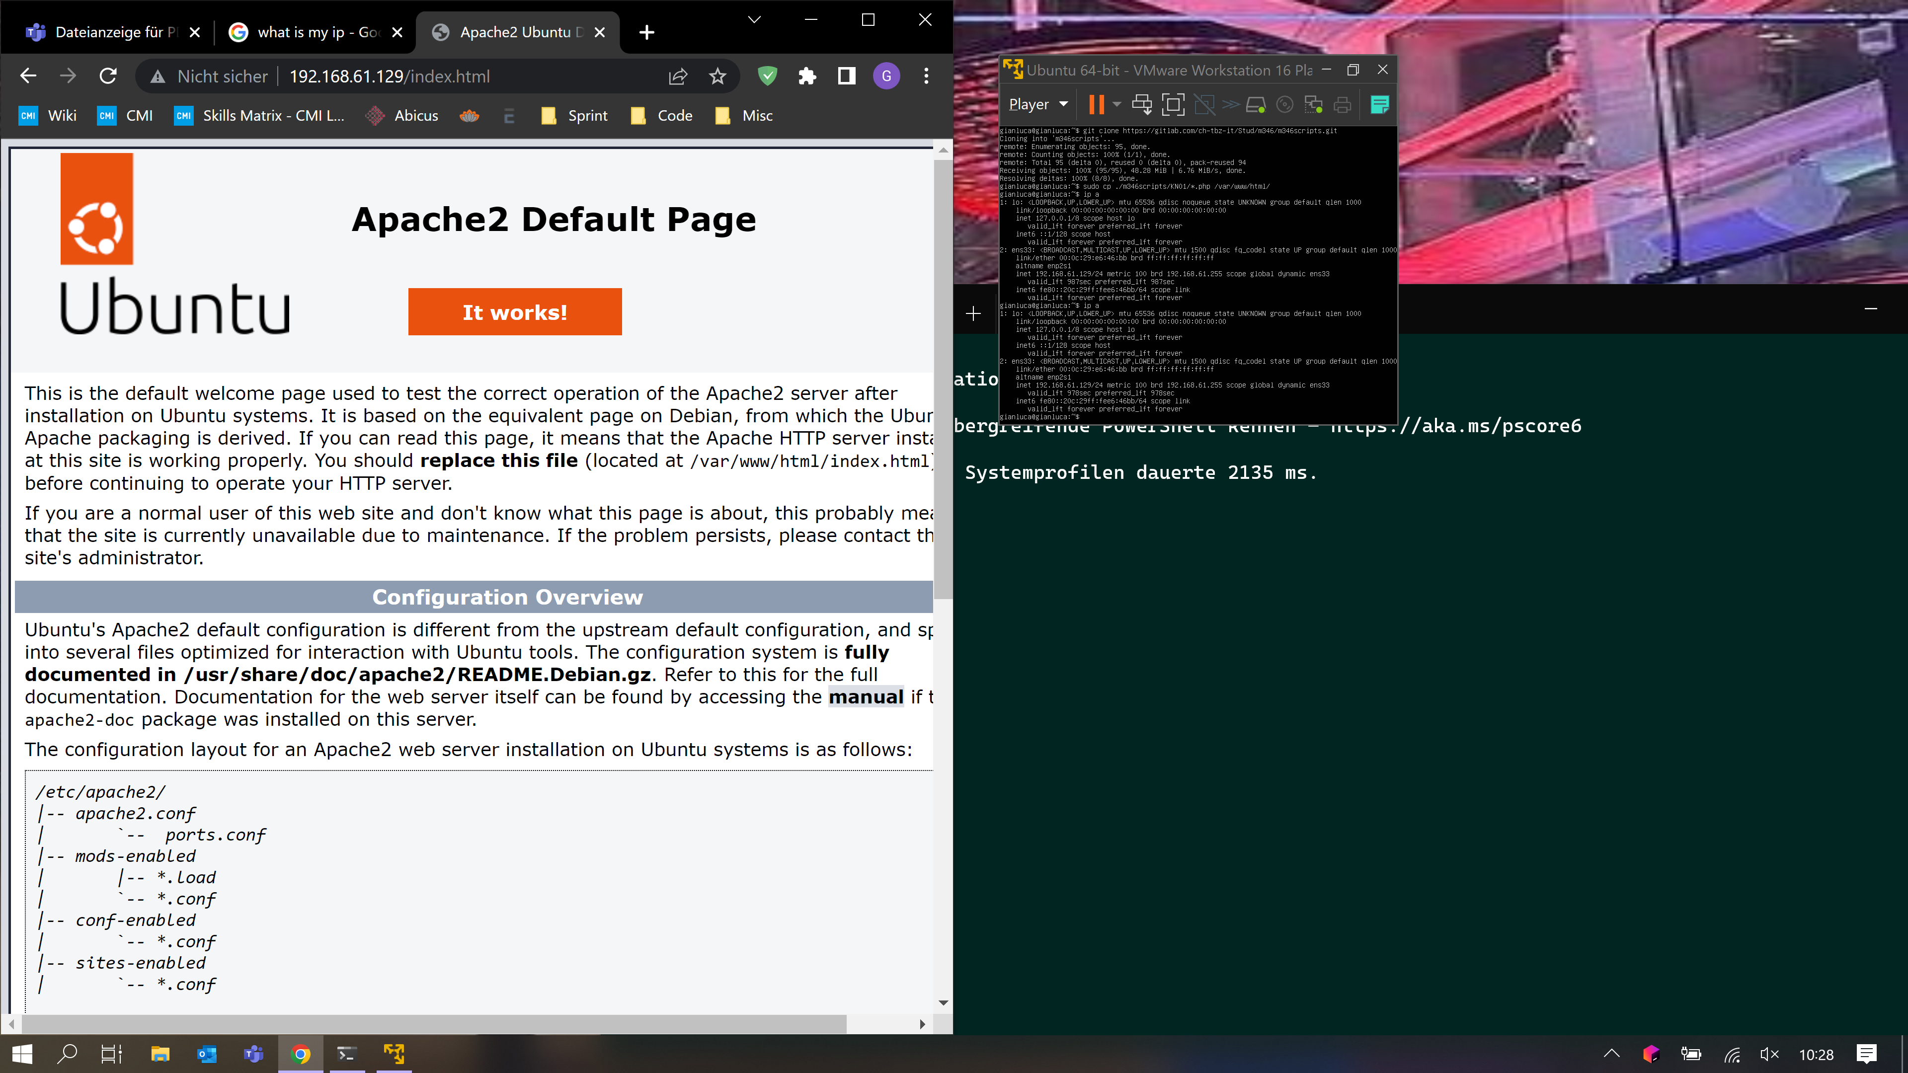Reload the Apache2 default page

[x=108, y=77]
